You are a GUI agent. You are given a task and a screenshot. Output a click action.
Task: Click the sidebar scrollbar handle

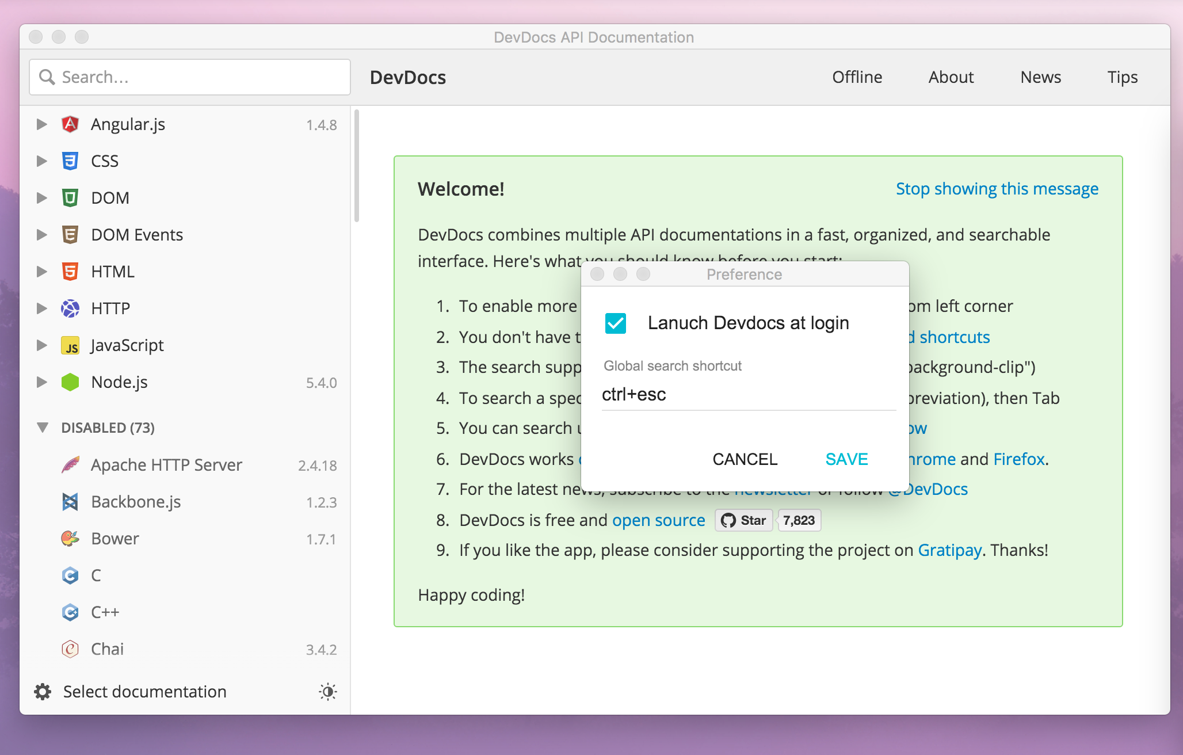(x=357, y=167)
